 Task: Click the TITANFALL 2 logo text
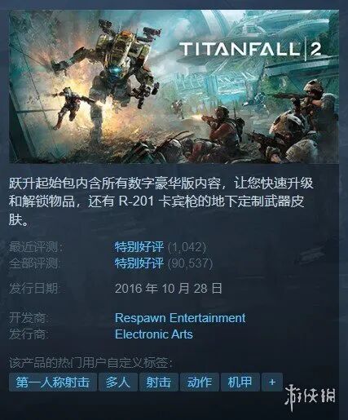pyautogui.click(x=250, y=49)
